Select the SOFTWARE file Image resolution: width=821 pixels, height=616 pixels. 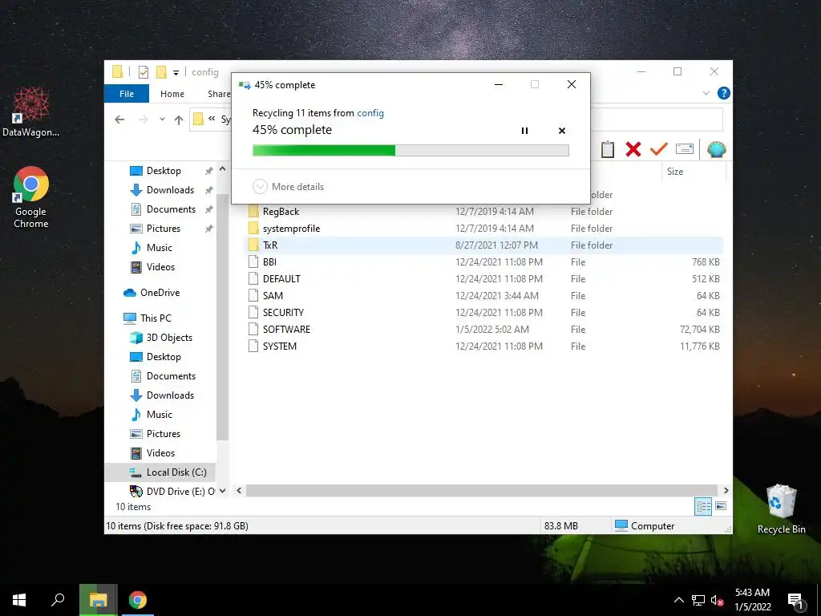[286, 329]
